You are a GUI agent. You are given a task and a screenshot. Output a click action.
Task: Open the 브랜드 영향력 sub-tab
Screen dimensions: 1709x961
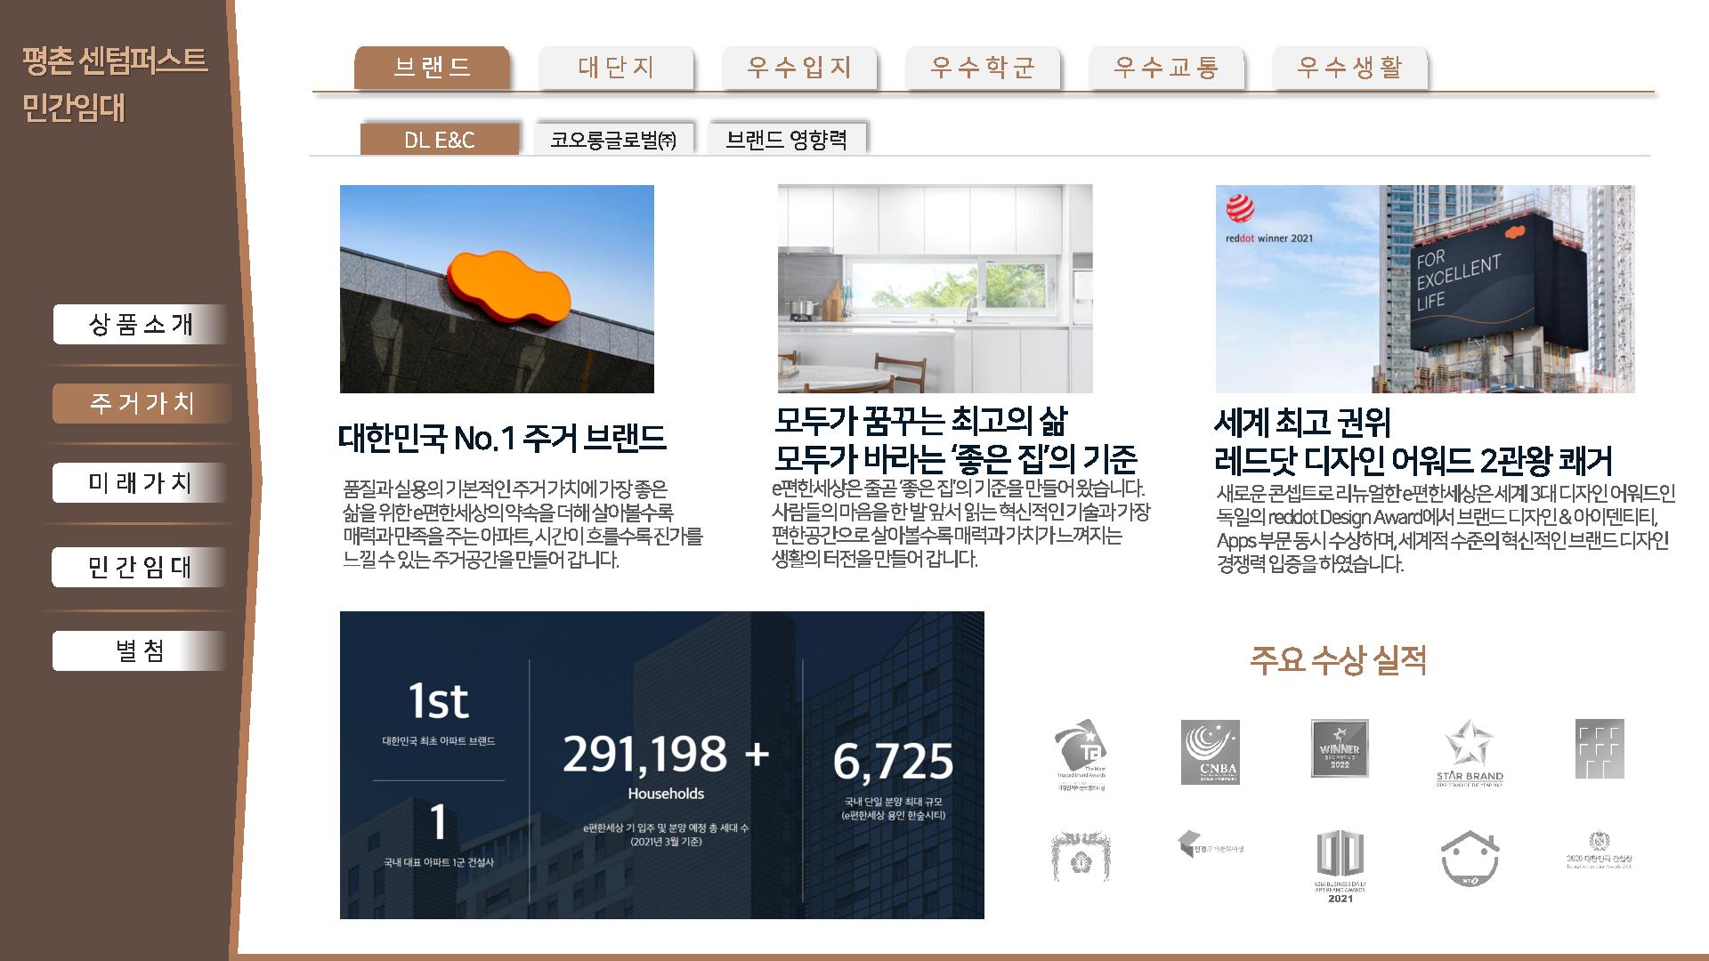point(787,140)
